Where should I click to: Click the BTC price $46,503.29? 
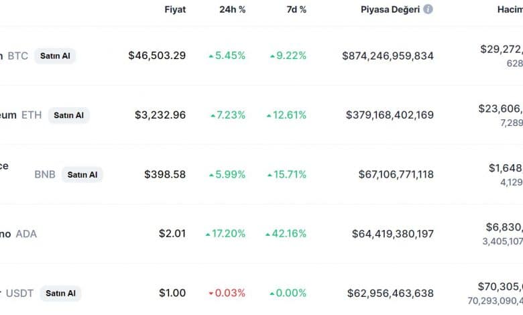tap(157, 56)
